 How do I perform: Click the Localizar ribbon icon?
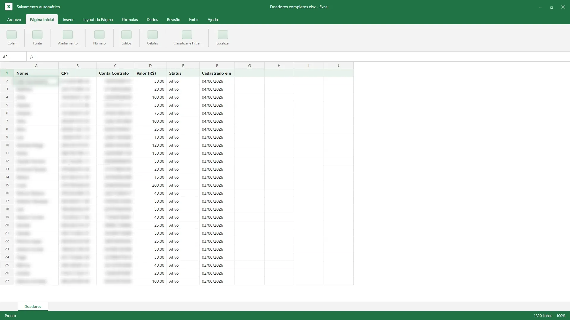coord(223,35)
